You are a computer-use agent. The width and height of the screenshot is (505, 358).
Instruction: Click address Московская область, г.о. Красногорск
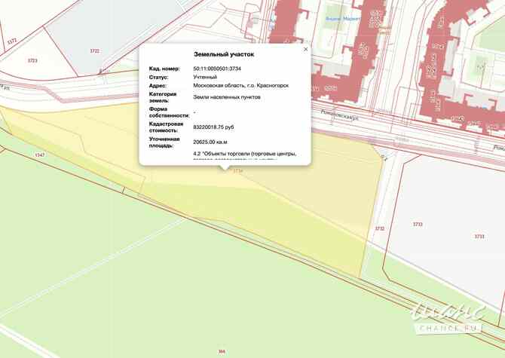(241, 86)
